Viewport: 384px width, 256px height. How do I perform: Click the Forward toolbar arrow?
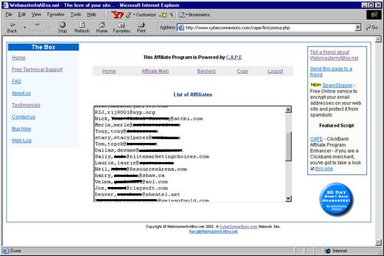click(37, 27)
